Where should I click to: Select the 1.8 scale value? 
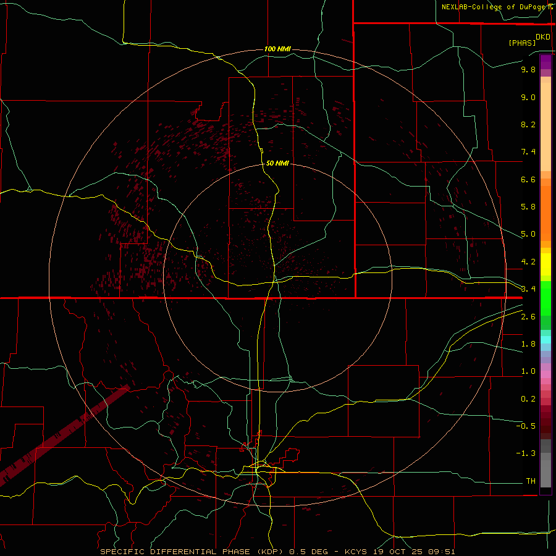[528, 344]
